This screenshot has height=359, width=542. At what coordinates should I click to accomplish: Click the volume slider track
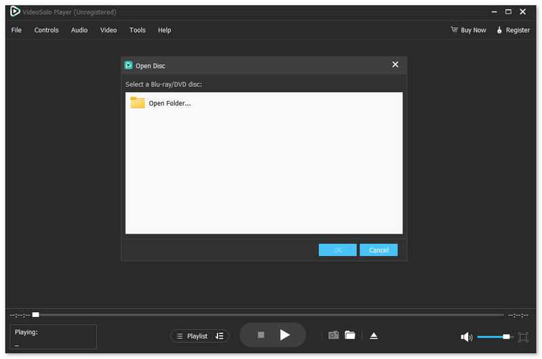tap(491, 337)
